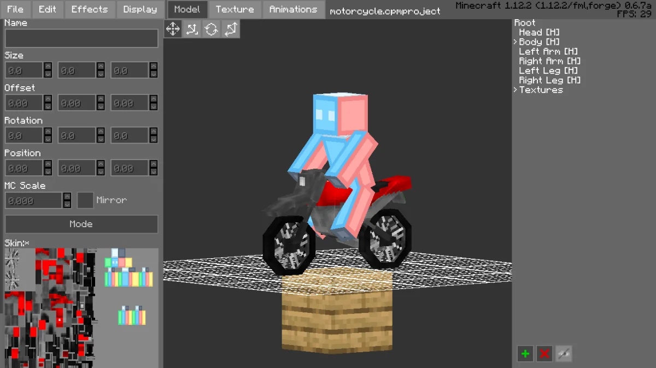Increase the first Rotation value with up arrow
656x368 pixels.
pos(48,132)
